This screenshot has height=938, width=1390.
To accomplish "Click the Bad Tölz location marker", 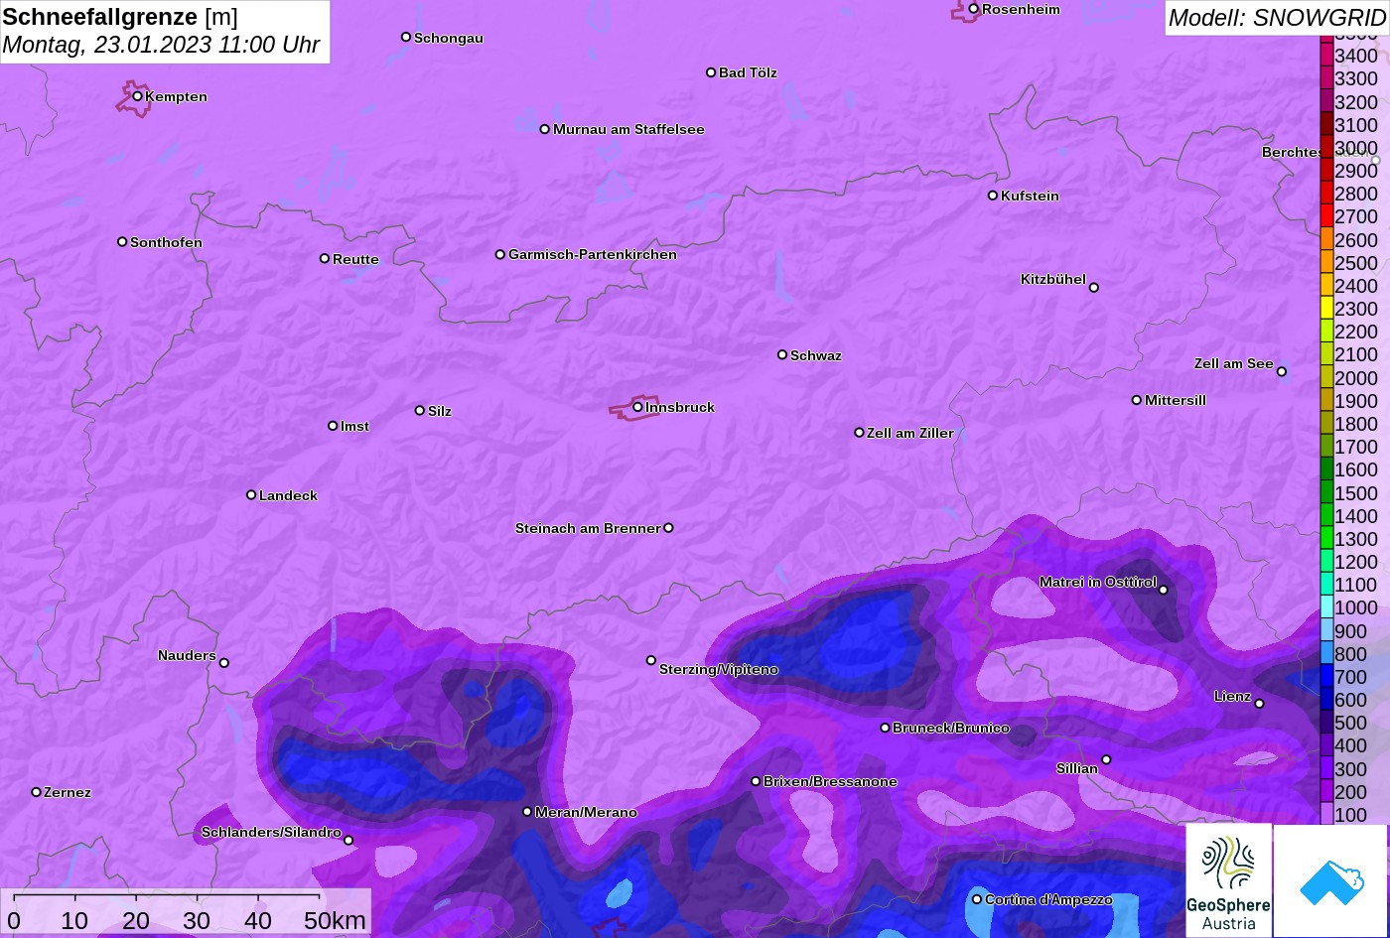I will 711,72.
